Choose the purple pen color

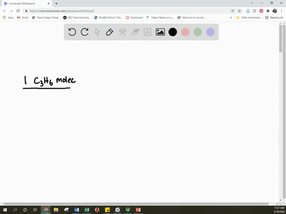pyautogui.click(x=210, y=32)
